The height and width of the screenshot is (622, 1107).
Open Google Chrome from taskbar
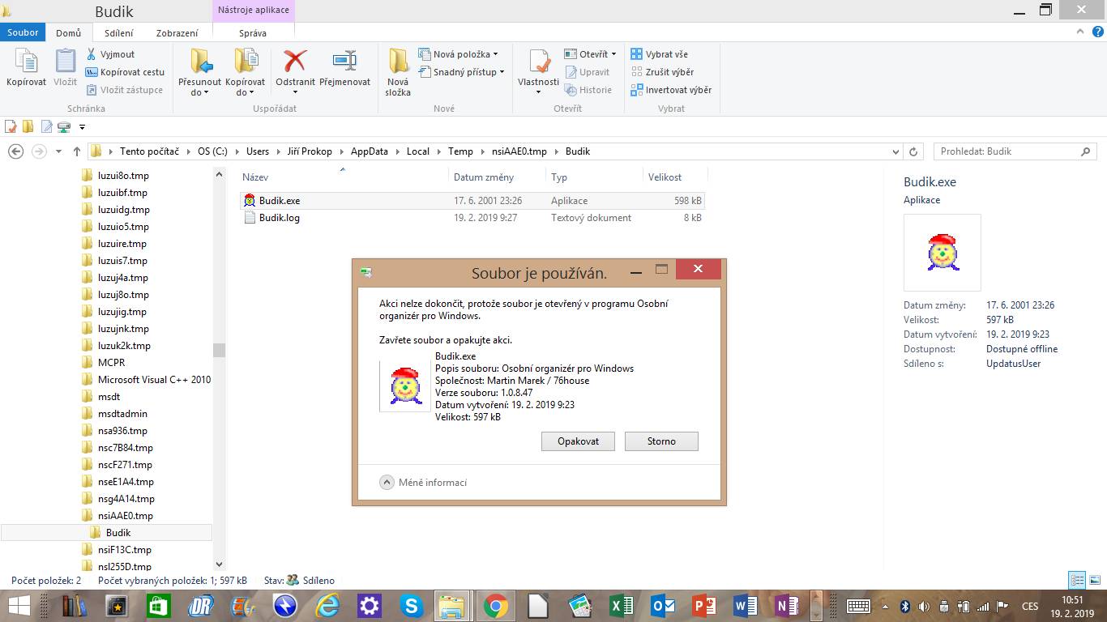pyautogui.click(x=496, y=606)
